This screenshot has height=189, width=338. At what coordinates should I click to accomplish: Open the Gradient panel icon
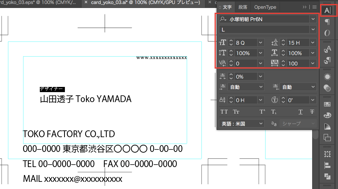tap(327, 127)
